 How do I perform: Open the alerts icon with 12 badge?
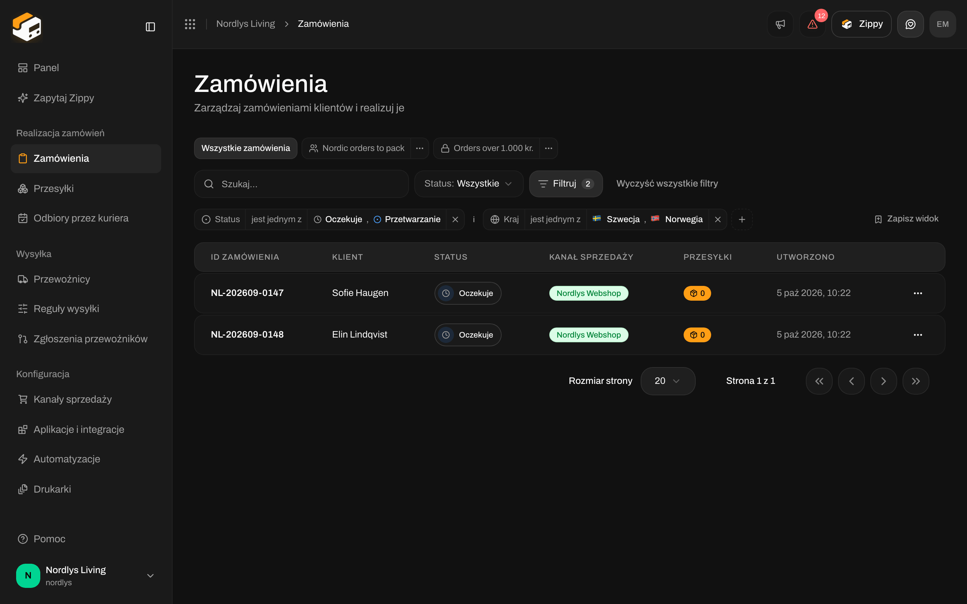(812, 24)
